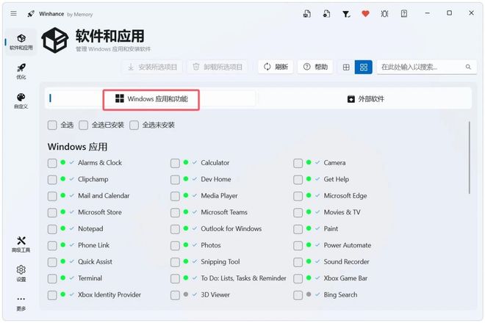Click the filter funnel icon in title bar

pyautogui.click(x=346, y=14)
